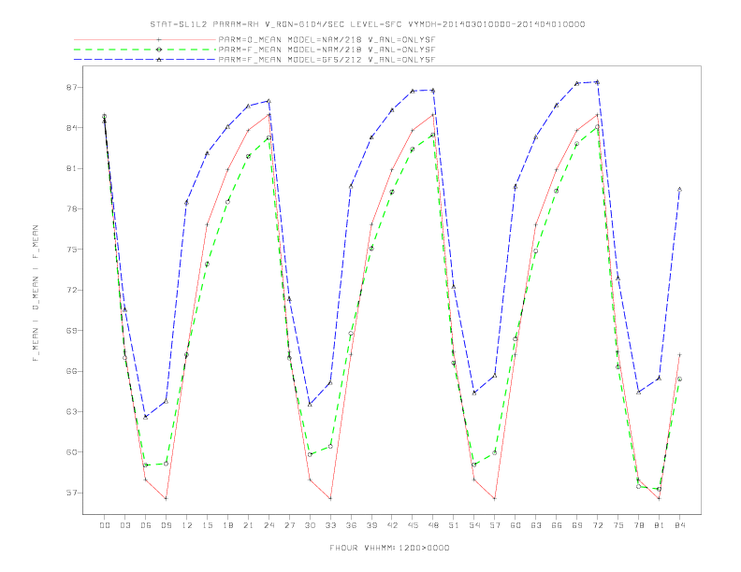
Task: Click x-axis tick label 66
Action: [557, 525]
